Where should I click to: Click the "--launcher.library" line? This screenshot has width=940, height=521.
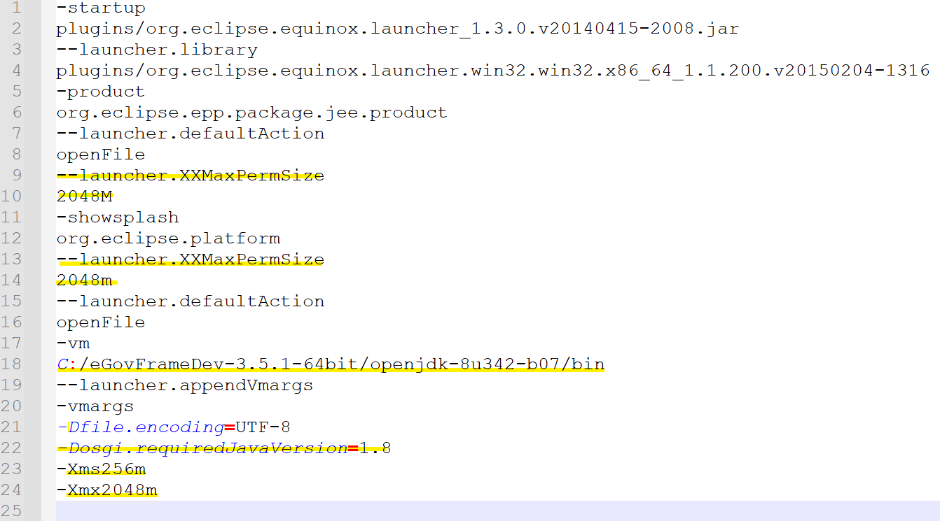[157, 50]
